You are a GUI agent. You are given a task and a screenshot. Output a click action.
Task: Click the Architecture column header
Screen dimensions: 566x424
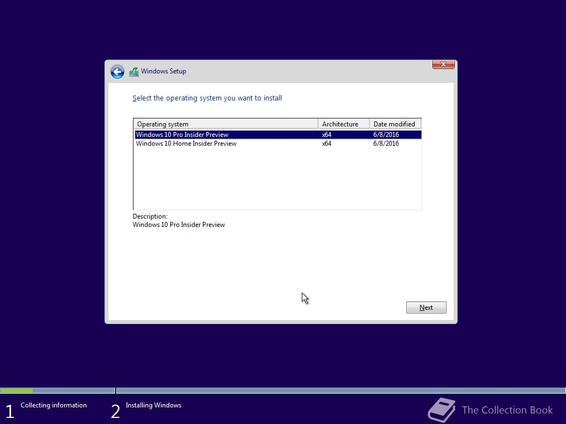click(x=344, y=124)
